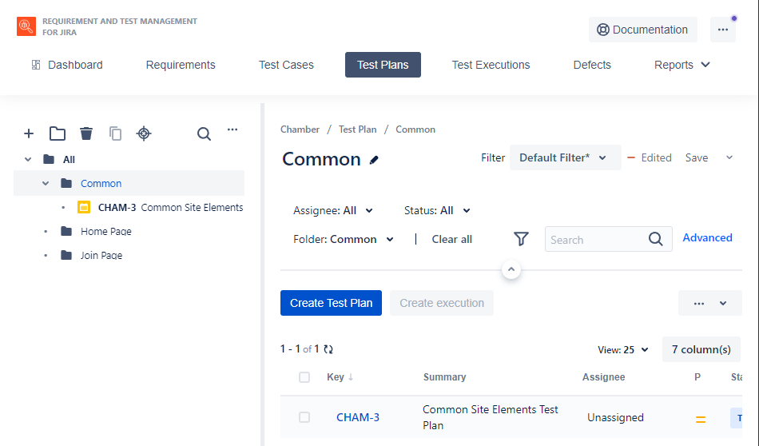
Task: Click the funnel filter icon
Action: coord(521,239)
